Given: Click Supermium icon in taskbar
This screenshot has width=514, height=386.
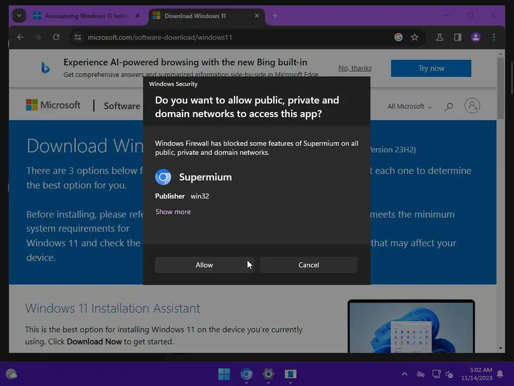Looking at the screenshot, I should [246, 374].
